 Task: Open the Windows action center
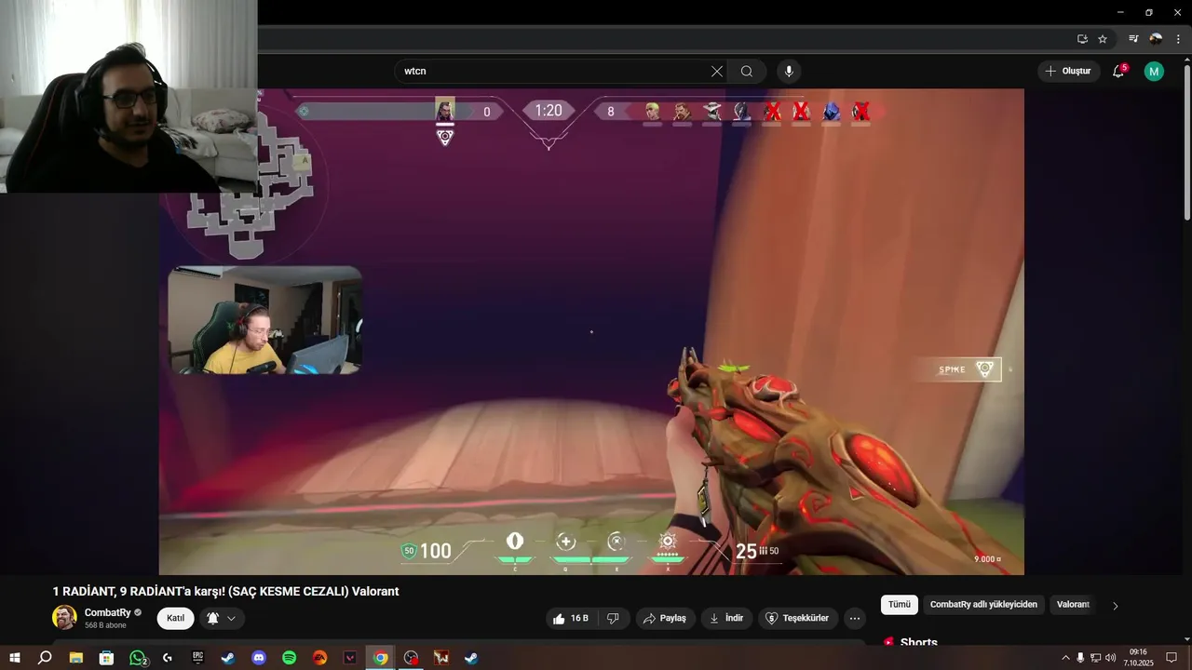1172,658
